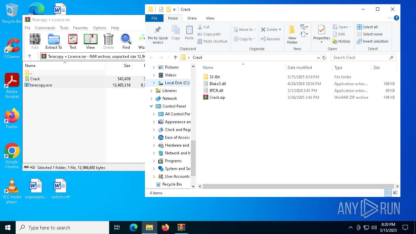Viewport: 416px width, 234px height.
Task: Open the CCleaner desktop shortcut
Action: [12, 48]
